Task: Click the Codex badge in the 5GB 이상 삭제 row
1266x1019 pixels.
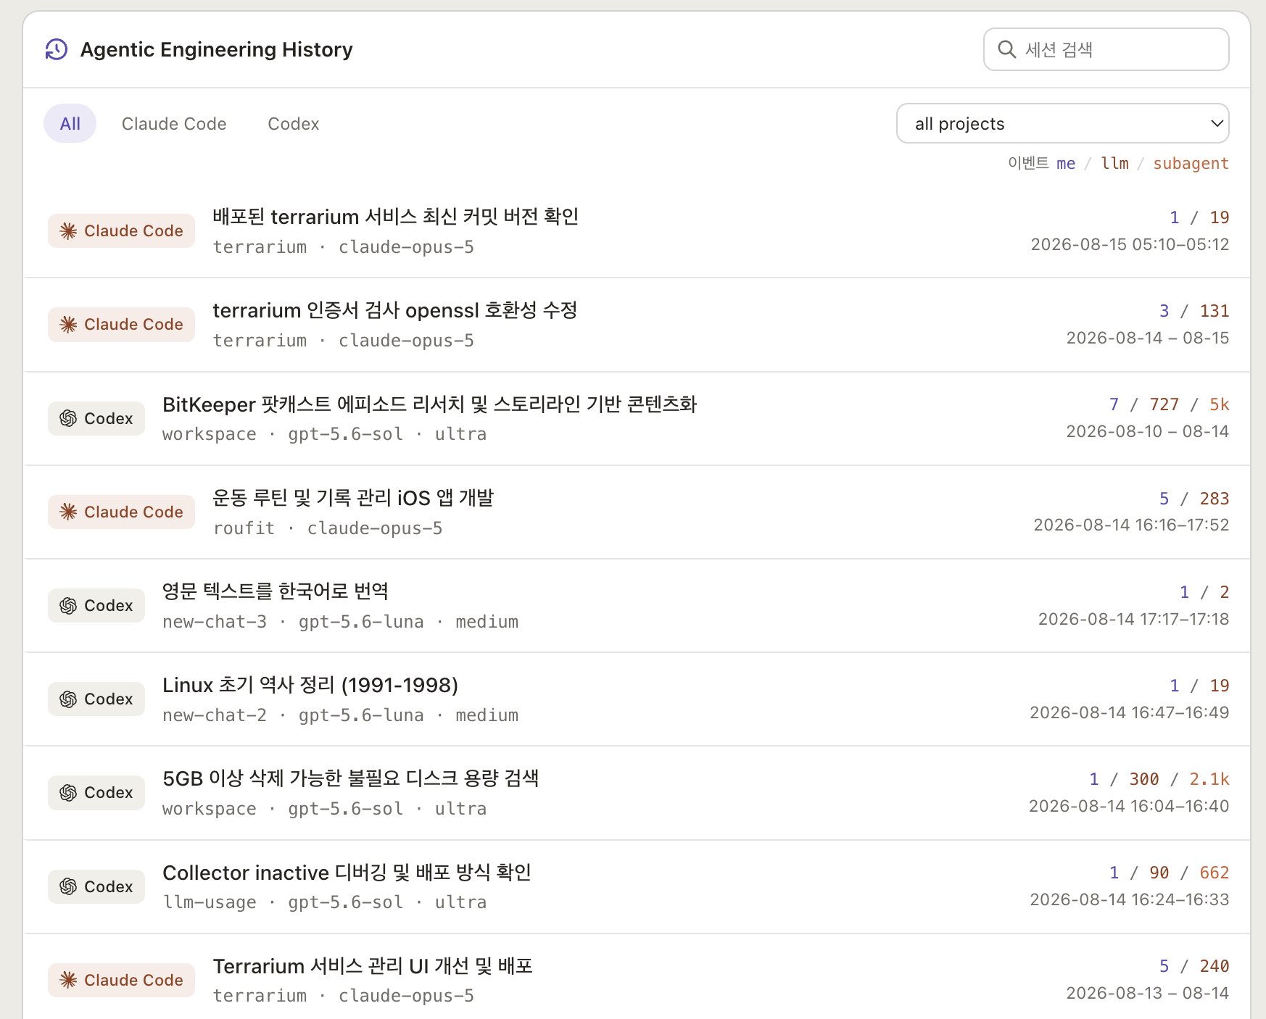Action: pyautogui.click(x=96, y=792)
